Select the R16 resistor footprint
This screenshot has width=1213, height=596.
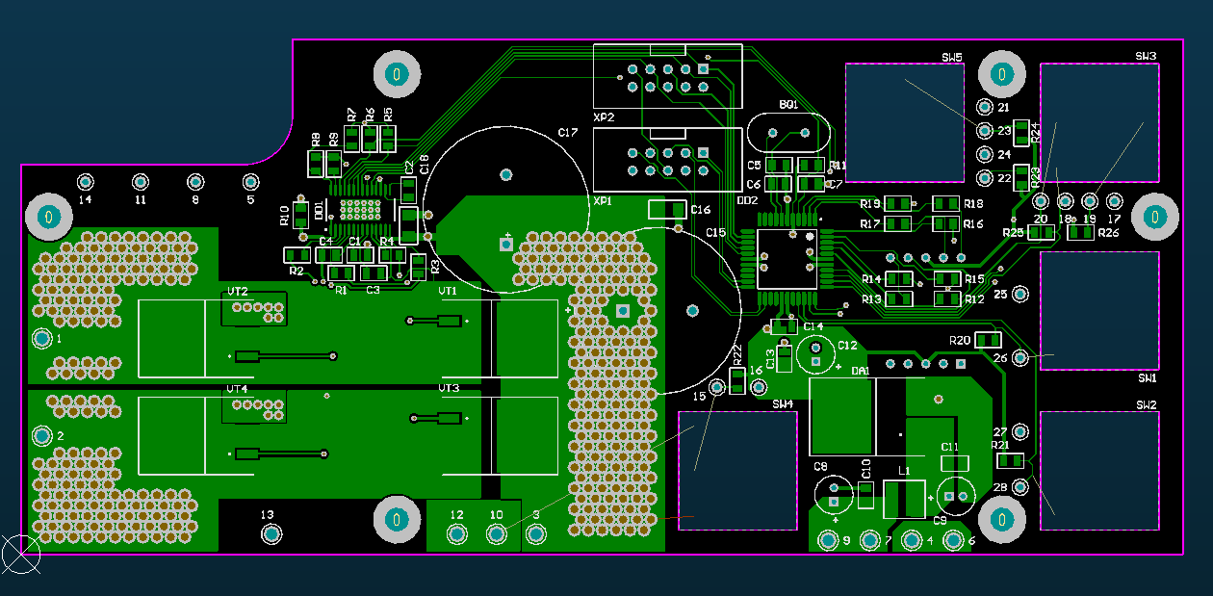tap(946, 223)
